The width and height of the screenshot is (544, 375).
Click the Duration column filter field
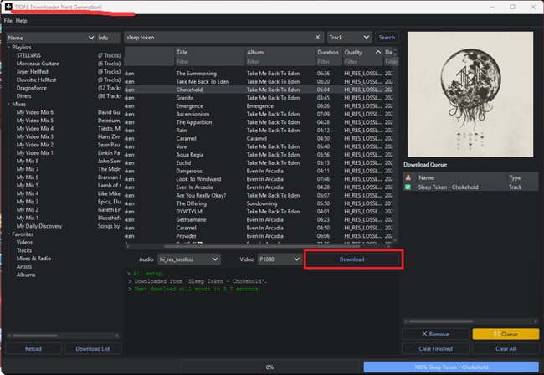coord(329,62)
